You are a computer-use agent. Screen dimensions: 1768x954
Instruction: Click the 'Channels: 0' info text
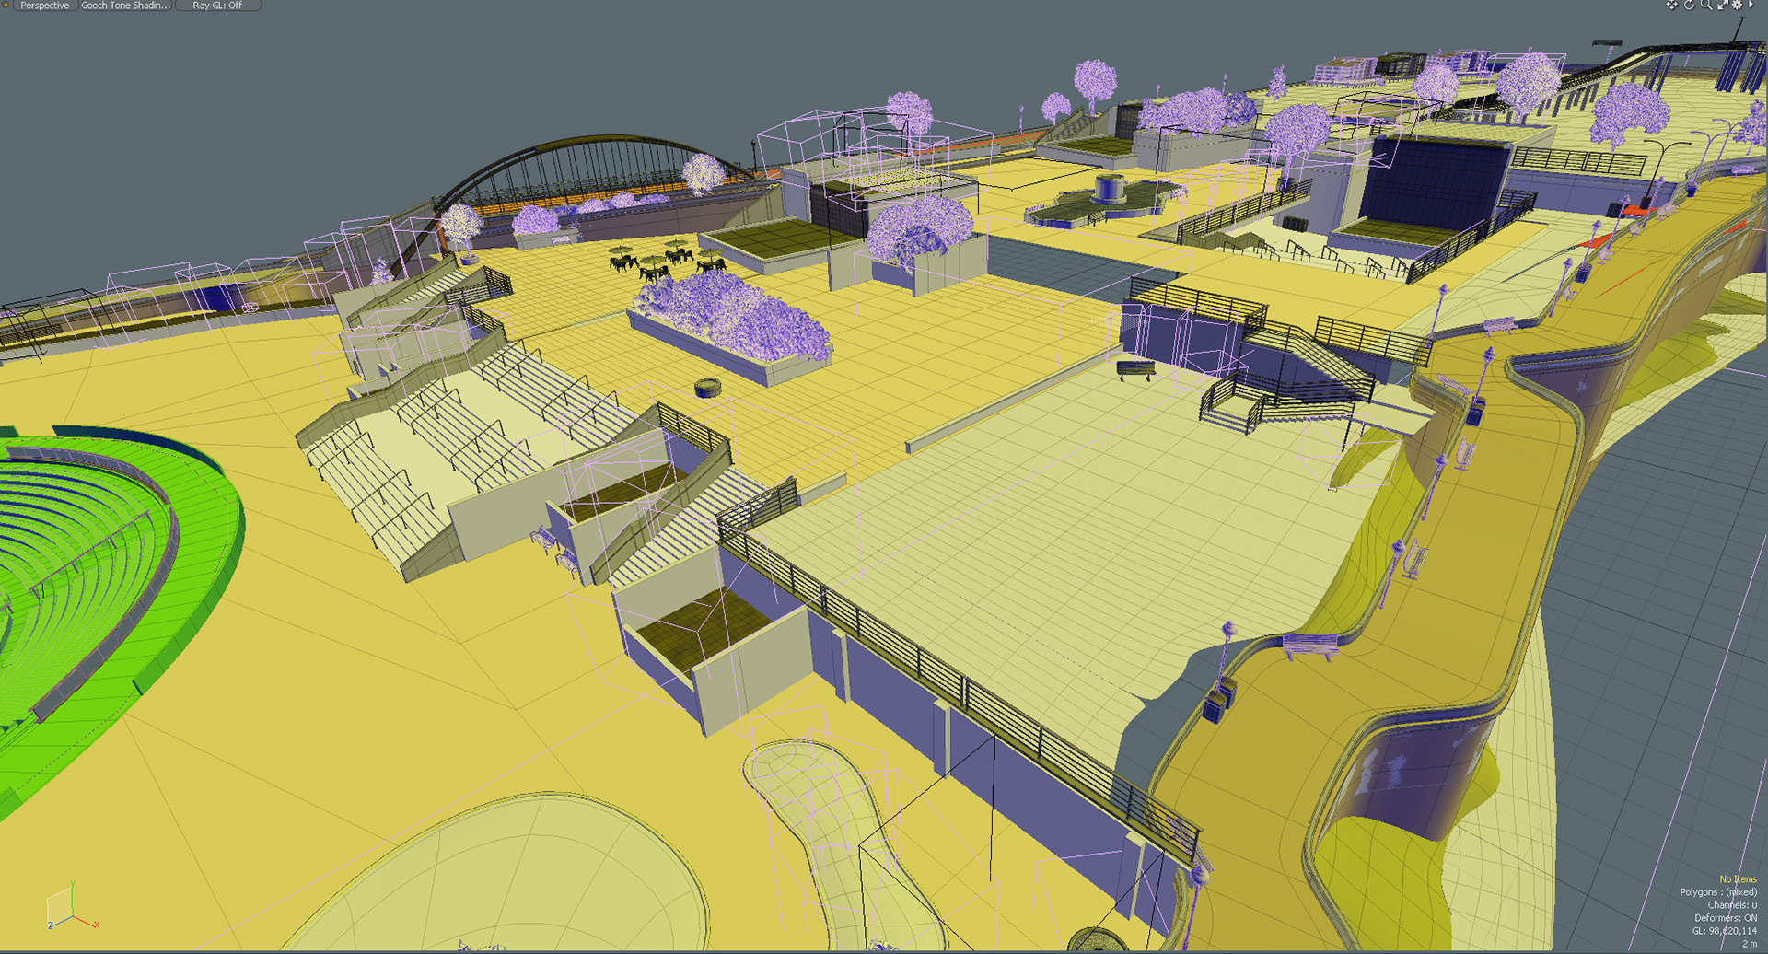click(1732, 905)
